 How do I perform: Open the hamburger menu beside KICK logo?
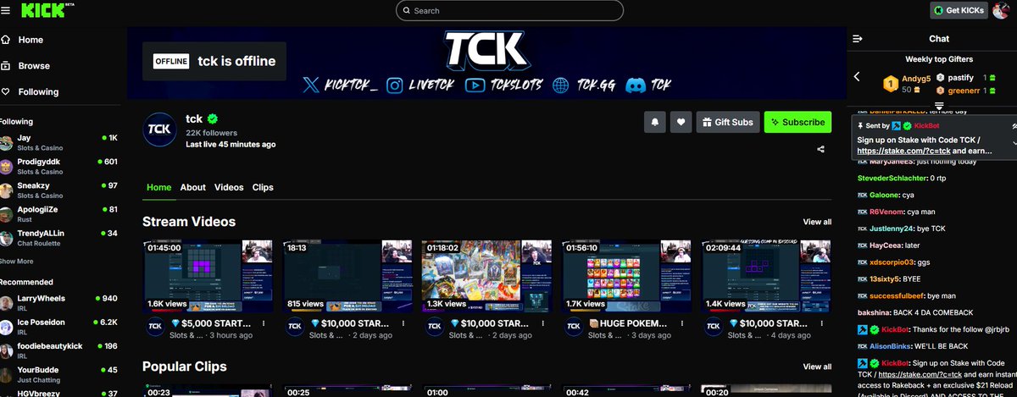pyautogui.click(x=4, y=10)
